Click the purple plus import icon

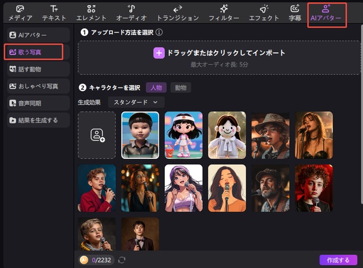tap(159, 53)
